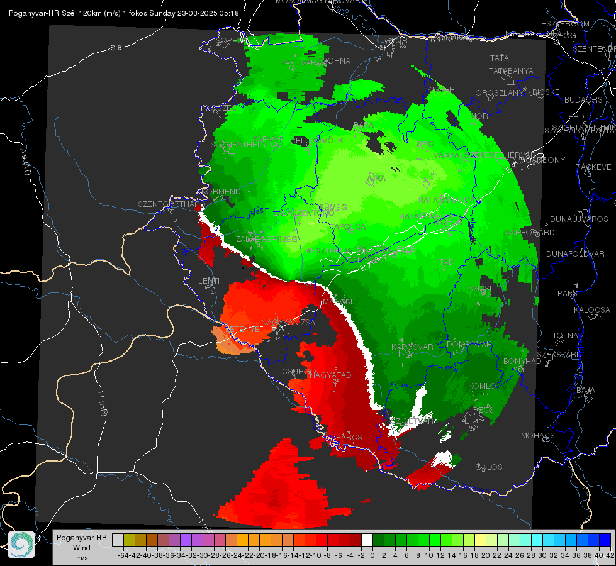Click the MARCALI city label
Screen dimensions: 616x566
340,302
